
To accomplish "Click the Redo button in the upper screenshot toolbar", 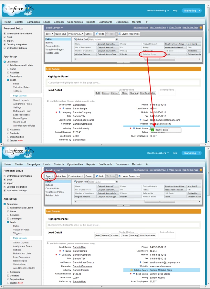I will coord(110,34).
